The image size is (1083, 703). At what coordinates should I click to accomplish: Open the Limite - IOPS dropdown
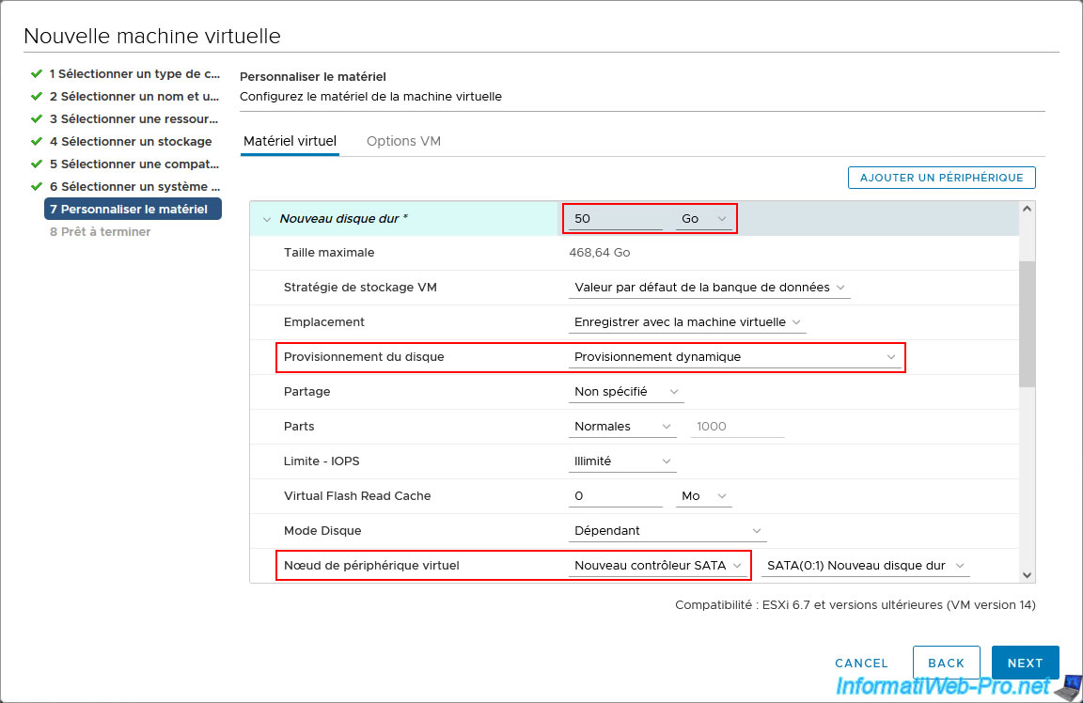click(622, 461)
